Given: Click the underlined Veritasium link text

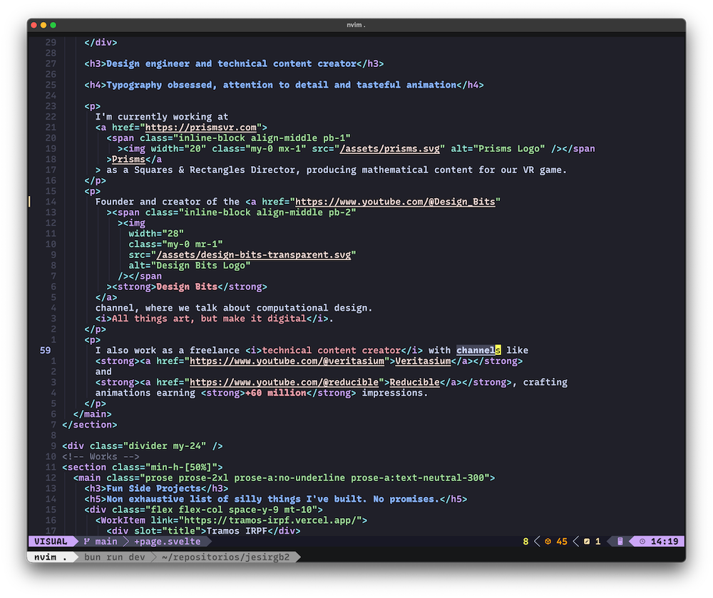Looking at the screenshot, I should tap(423, 361).
